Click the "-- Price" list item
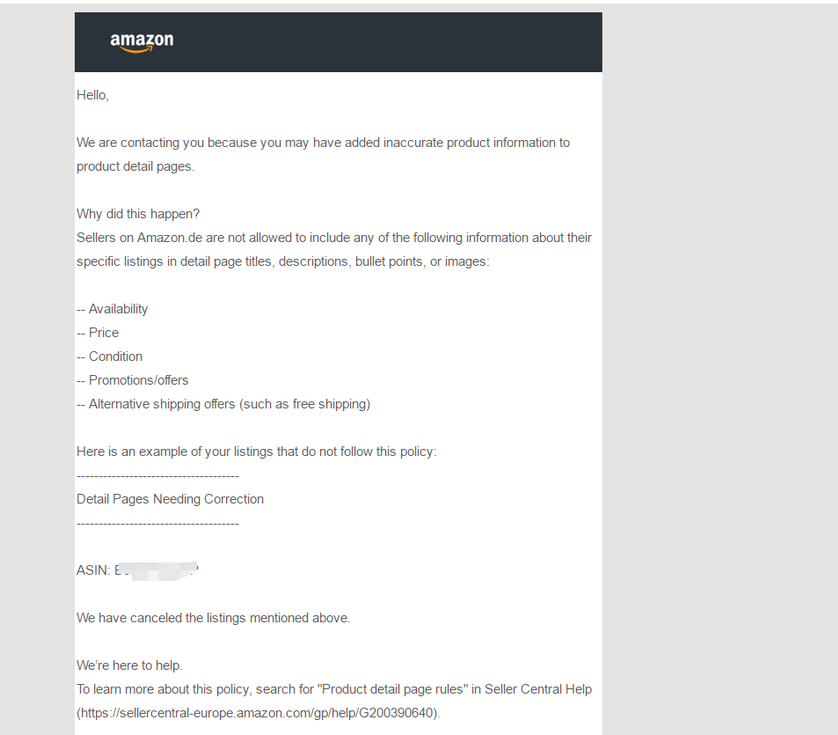 pyautogui.click(x=98, y=333)
